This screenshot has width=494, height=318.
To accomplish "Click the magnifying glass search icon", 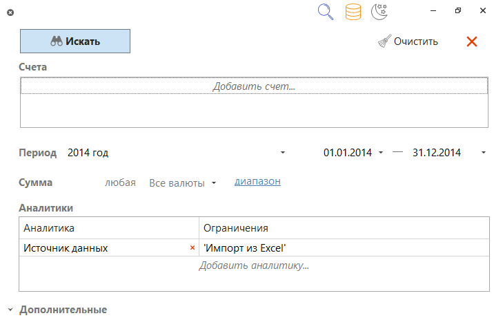I will pos(326,12).
